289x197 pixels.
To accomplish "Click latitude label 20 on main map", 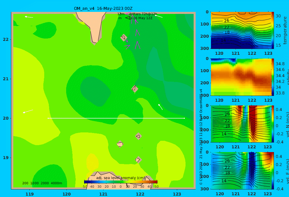I will click(x=6, y=118).
